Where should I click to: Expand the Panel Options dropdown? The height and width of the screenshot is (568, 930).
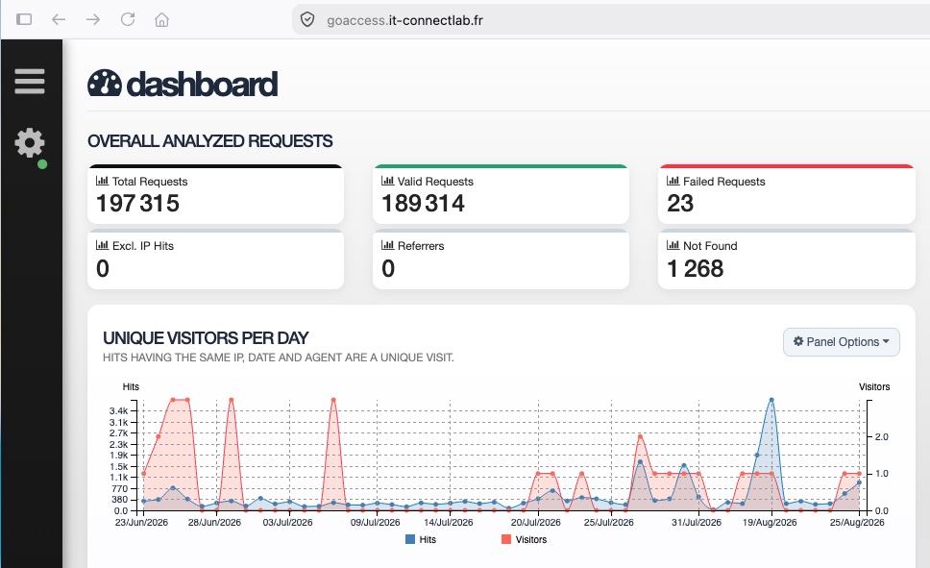point(841,342)
